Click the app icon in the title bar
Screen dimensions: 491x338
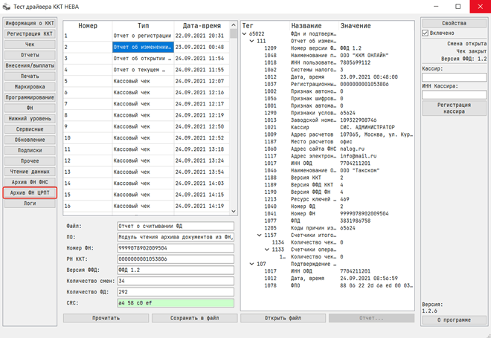point(7,7)
